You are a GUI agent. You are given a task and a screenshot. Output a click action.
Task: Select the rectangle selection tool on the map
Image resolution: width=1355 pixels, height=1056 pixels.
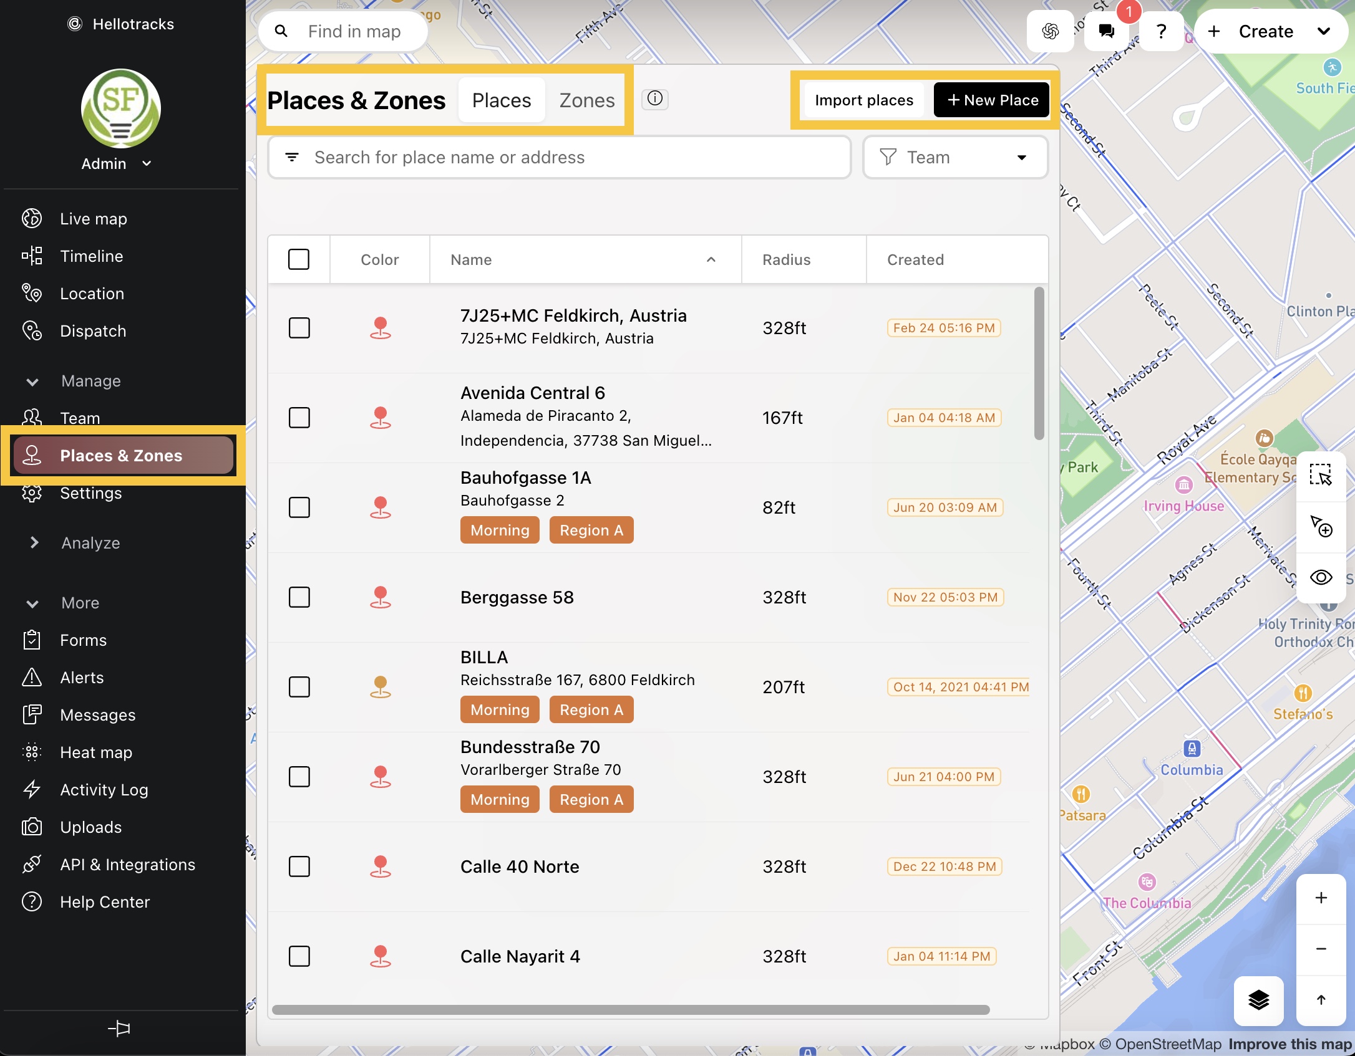click(1321, 475)
